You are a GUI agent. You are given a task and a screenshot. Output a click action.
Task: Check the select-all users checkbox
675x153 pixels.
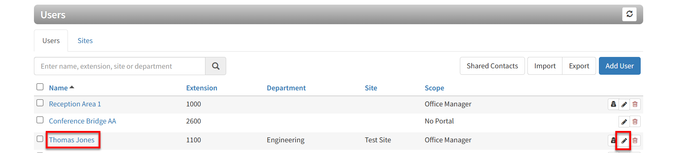[x=40, y=87]
